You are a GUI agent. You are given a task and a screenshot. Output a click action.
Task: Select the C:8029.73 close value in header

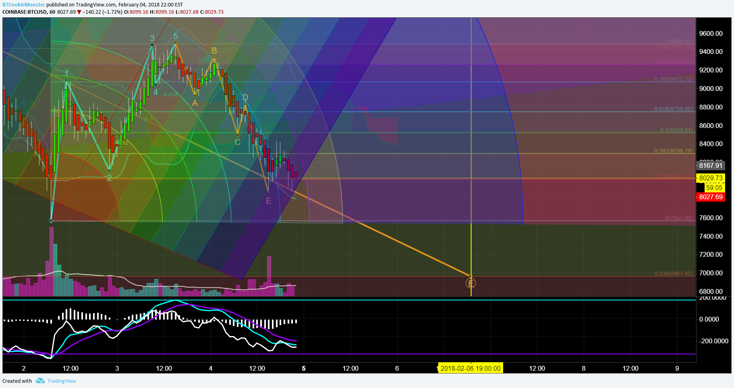(211, 12)
